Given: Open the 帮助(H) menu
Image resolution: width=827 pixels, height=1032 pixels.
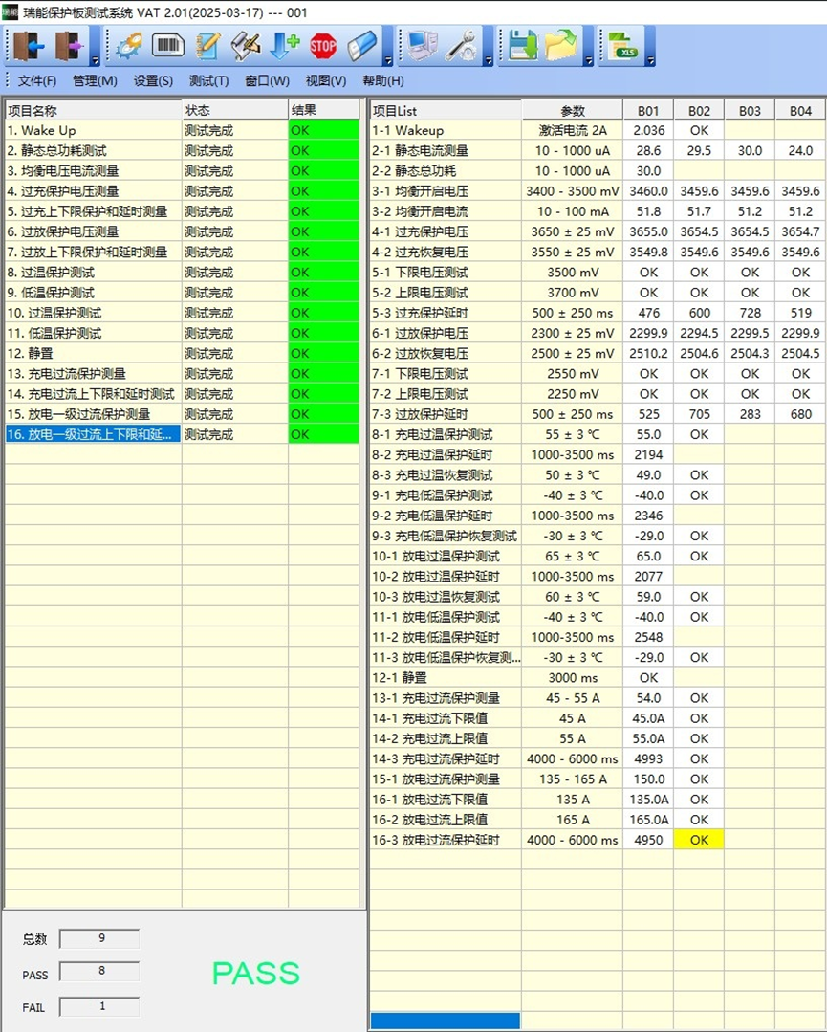Looking at the screenshot, I should 383,81.
